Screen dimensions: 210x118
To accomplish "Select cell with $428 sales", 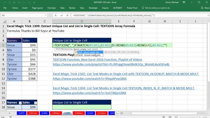I will [x=30, y=74].
